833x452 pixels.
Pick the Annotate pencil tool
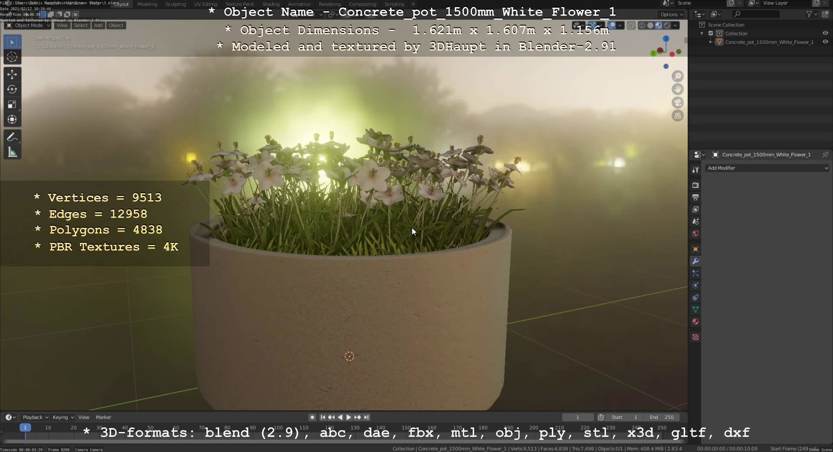(x=12, y=137)
